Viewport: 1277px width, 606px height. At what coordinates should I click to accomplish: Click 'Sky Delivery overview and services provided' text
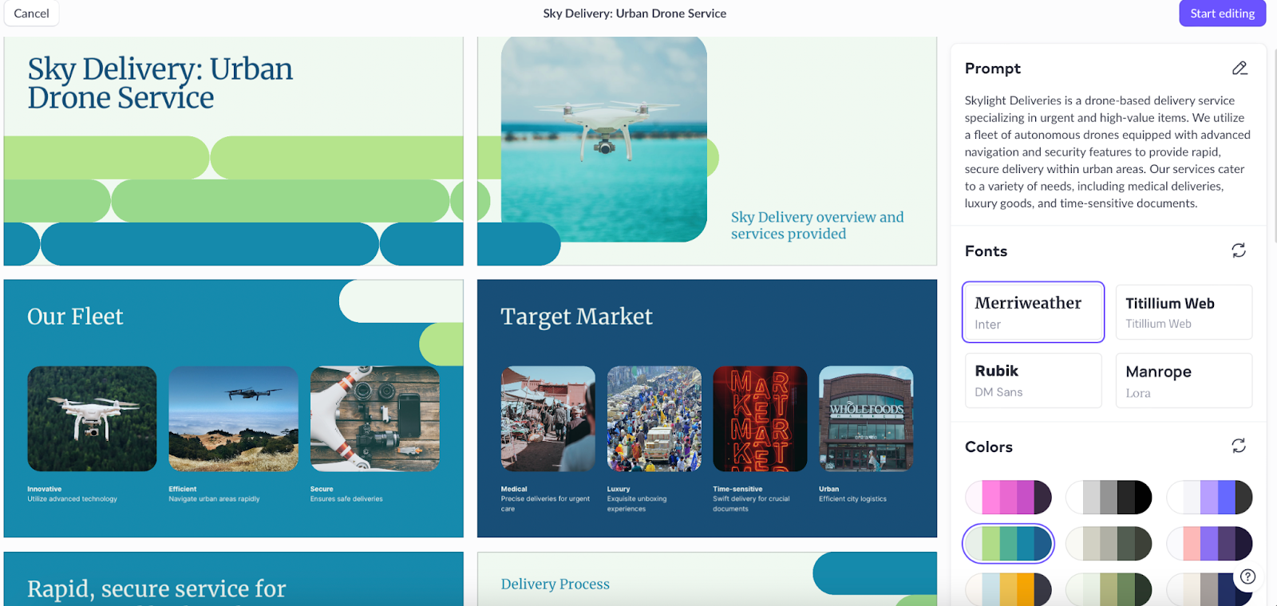817,225
